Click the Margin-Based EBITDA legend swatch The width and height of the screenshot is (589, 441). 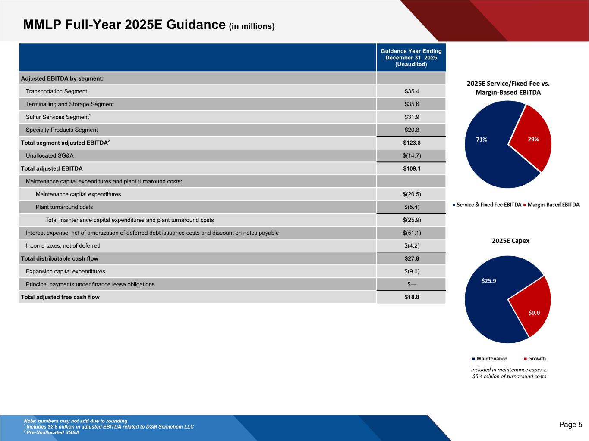tap(524, 205)
